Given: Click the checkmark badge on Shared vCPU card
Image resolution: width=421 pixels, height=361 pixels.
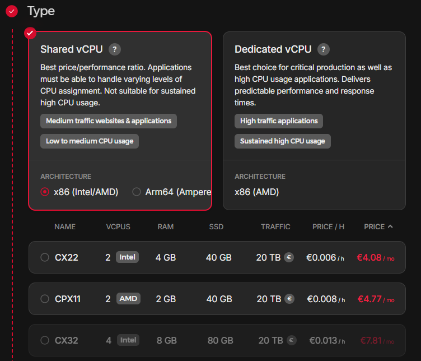Looking at the screenshot, I should point(30,33).
